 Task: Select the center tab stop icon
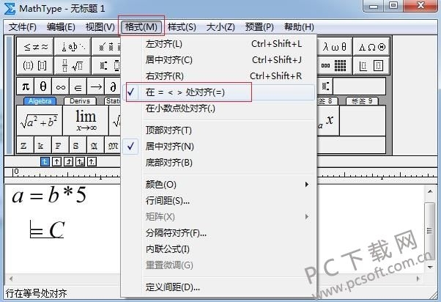(57, 161)
